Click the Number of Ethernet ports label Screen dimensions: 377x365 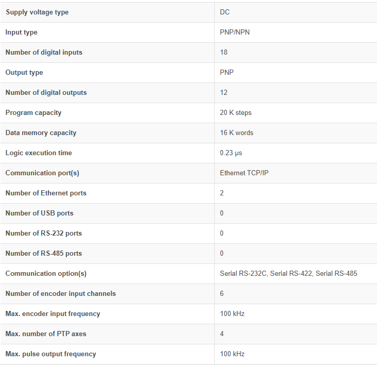(x=46, y=193)
